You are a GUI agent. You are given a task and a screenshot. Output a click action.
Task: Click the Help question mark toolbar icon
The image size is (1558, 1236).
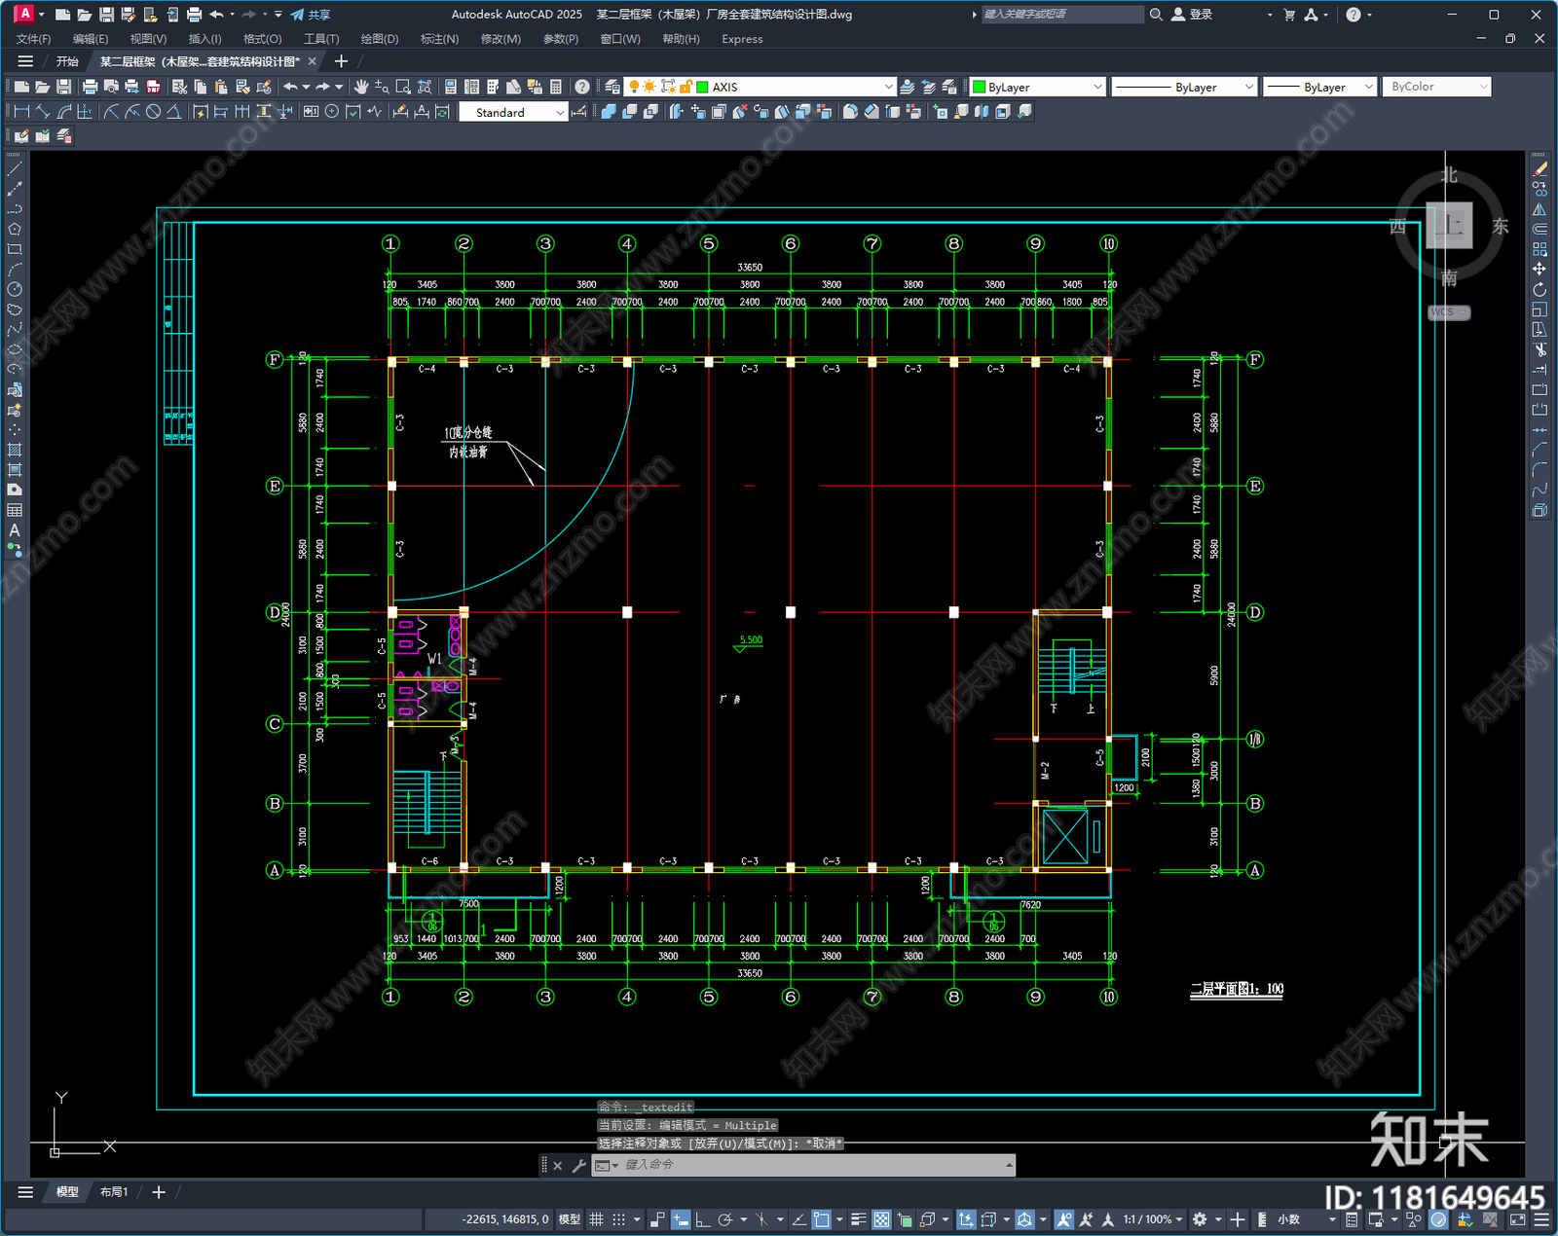point(582,87)
